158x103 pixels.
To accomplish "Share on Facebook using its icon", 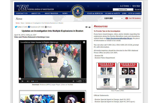I will (x=29, y=27).
